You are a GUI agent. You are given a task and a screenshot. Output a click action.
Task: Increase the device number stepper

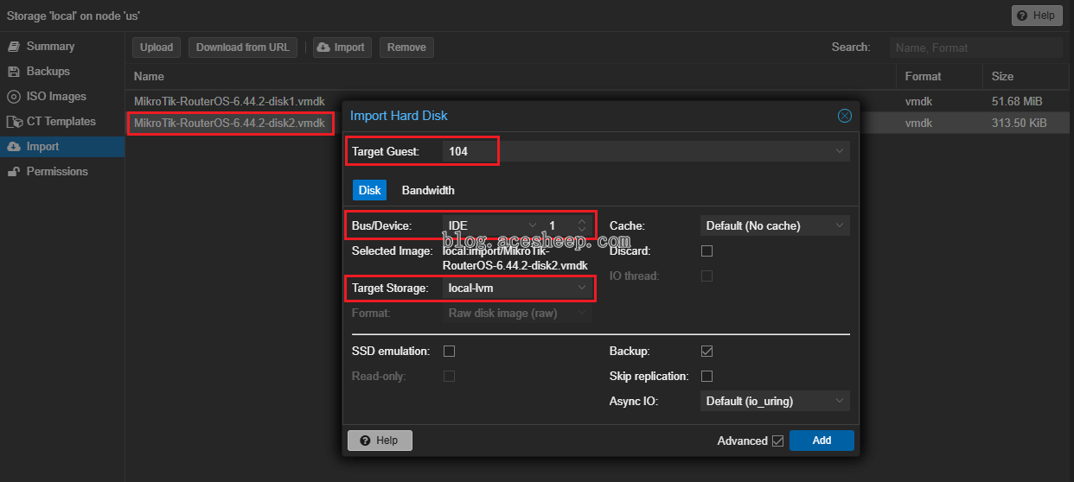tap(582, 221)
